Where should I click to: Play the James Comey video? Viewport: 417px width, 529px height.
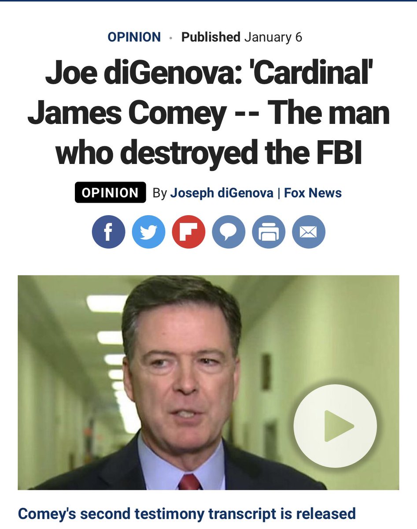point(335,425)
